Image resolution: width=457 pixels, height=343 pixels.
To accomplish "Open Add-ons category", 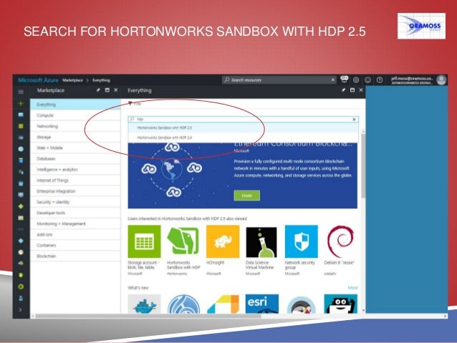I will pyautogui.click(x=75, y=234).
